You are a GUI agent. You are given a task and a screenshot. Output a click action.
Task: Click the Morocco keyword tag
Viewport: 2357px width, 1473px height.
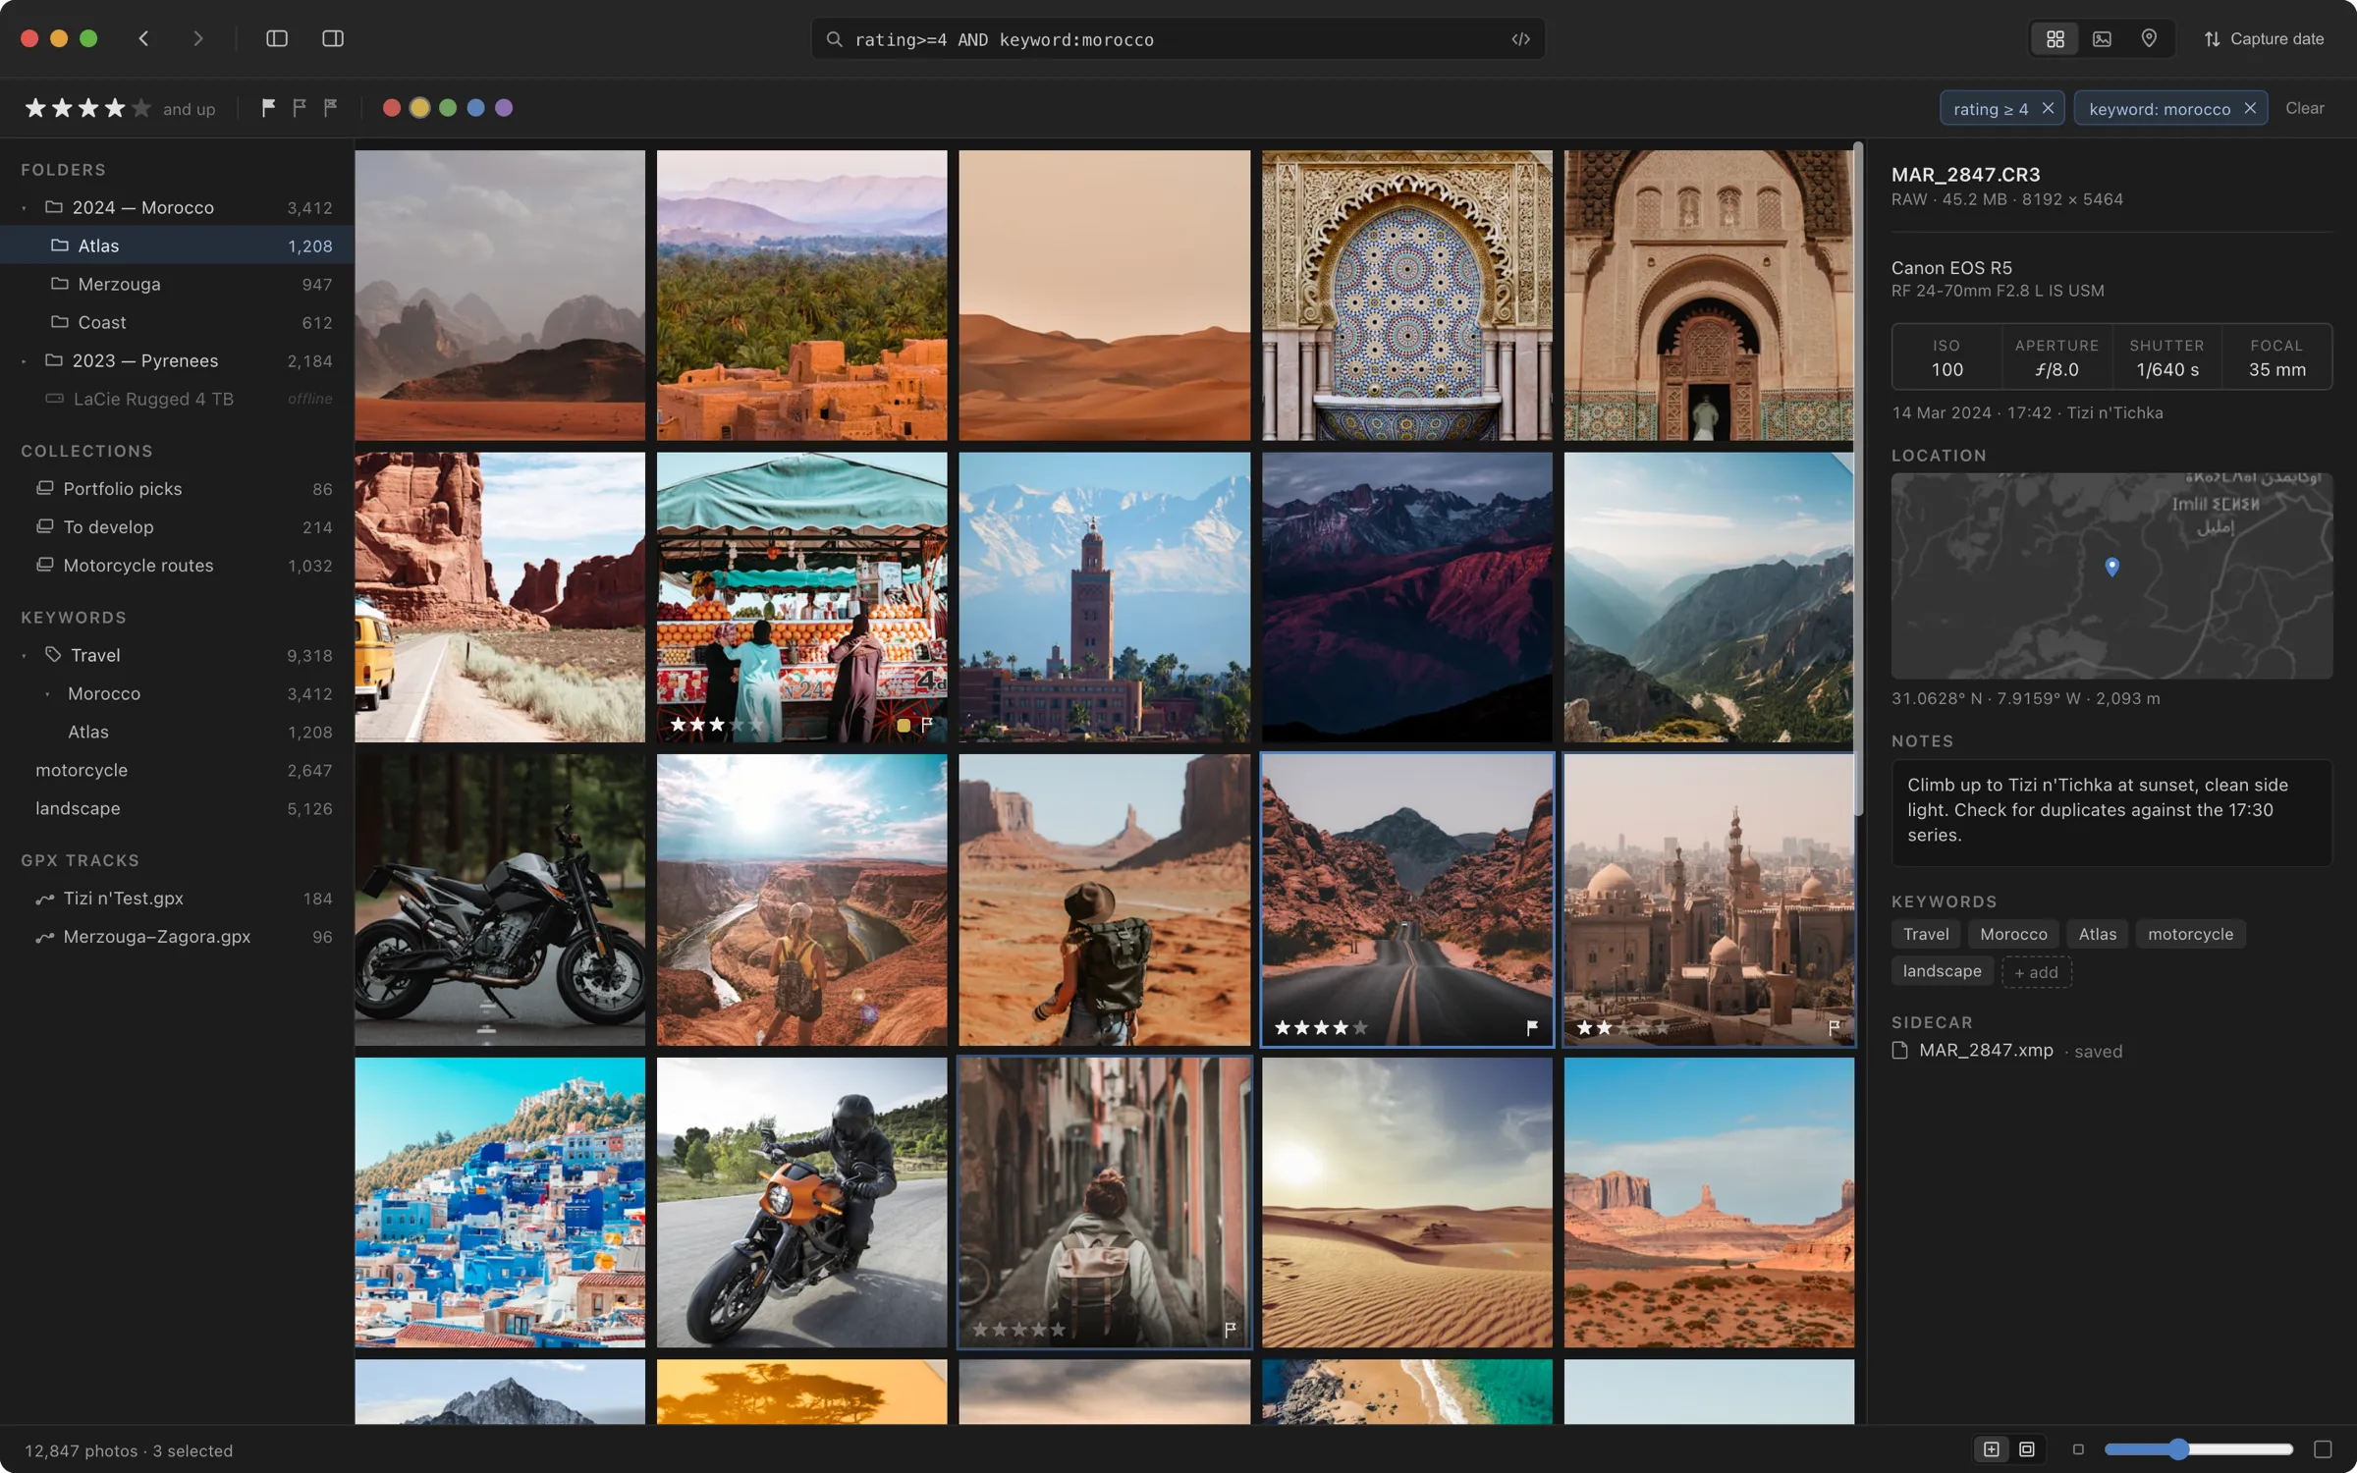click(x=2013, y=934)
